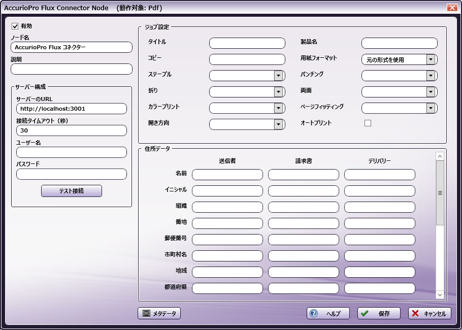Click the 送信者 組織 field
The image size is (462, 330).
tap(227, 207)
